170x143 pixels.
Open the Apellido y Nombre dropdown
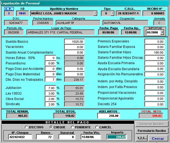click(x=96, y=13)
